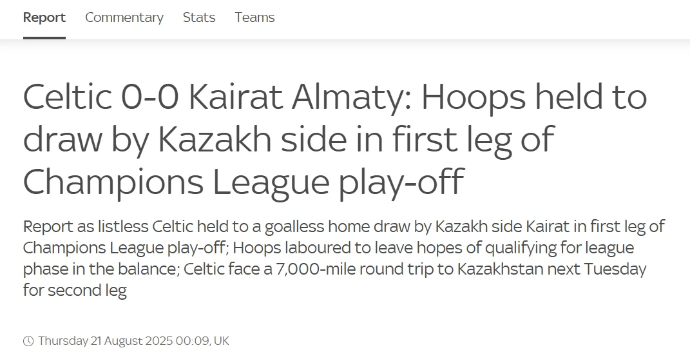Switch to the Commentary tab
The width and height of the screenshot is (690, 350).
pos(124,17)
